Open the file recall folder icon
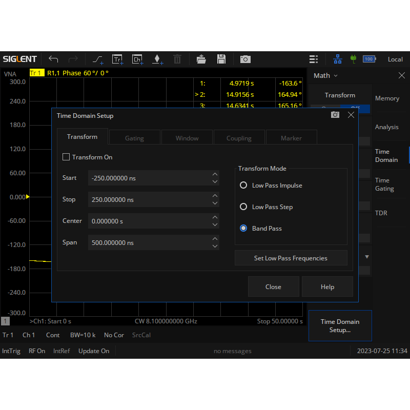 [x=201, y=59]
